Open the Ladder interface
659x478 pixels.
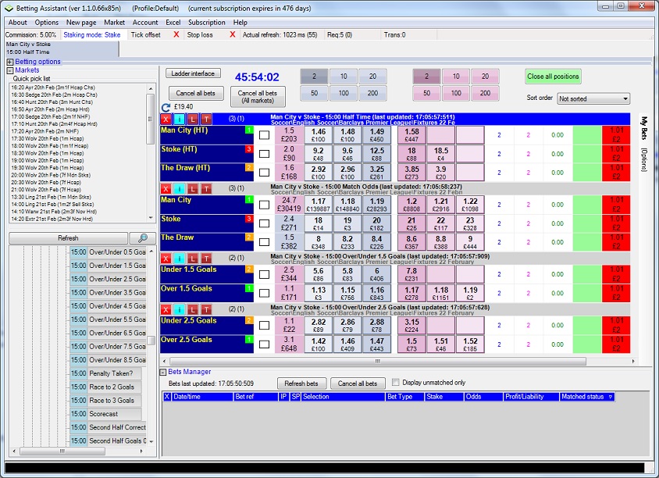click(193, 73)
